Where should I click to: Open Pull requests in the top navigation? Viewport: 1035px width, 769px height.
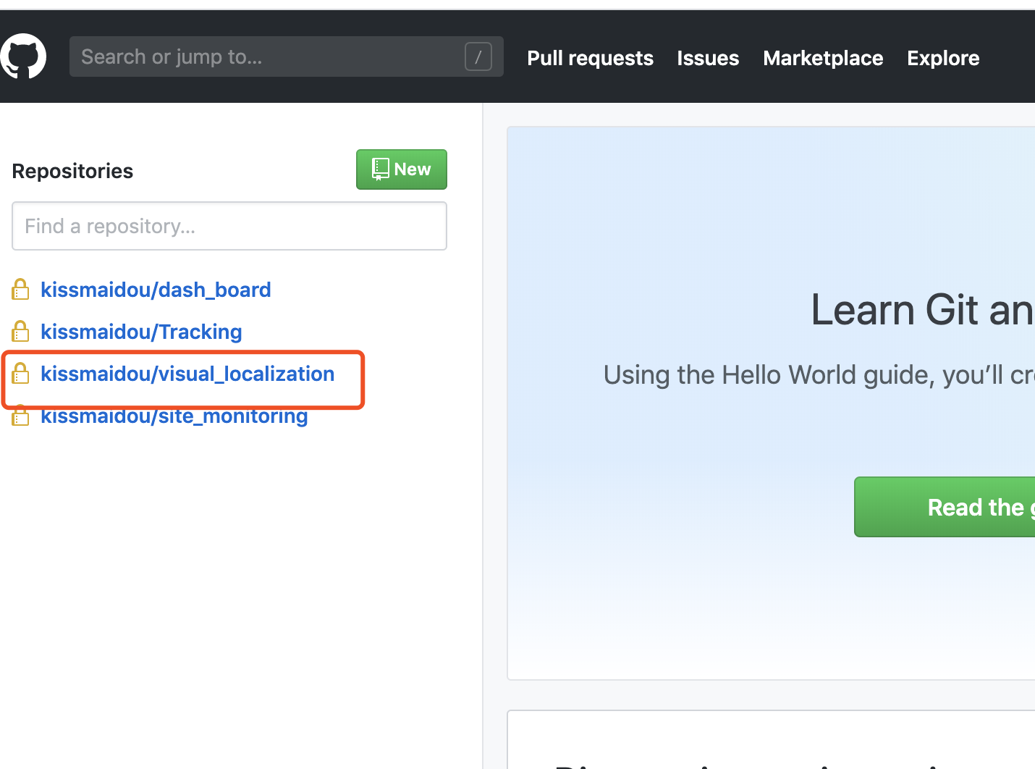590,58
